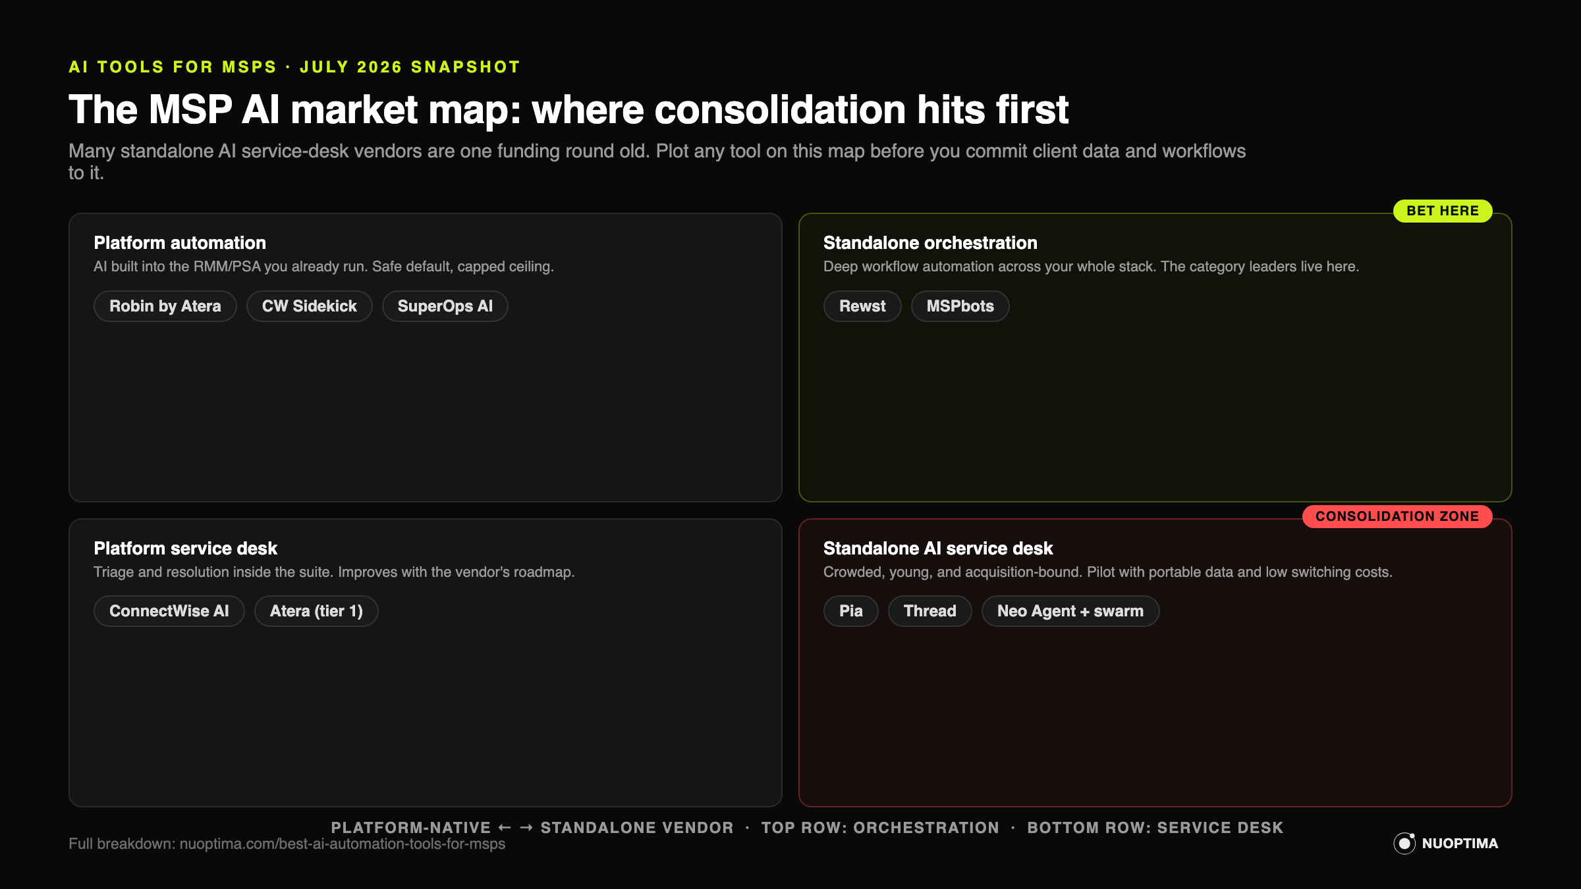The width and height of the screenshot is (1581, 889).
Task: Open the nuoptima.com full breakdown link
Action: (343, 844)
